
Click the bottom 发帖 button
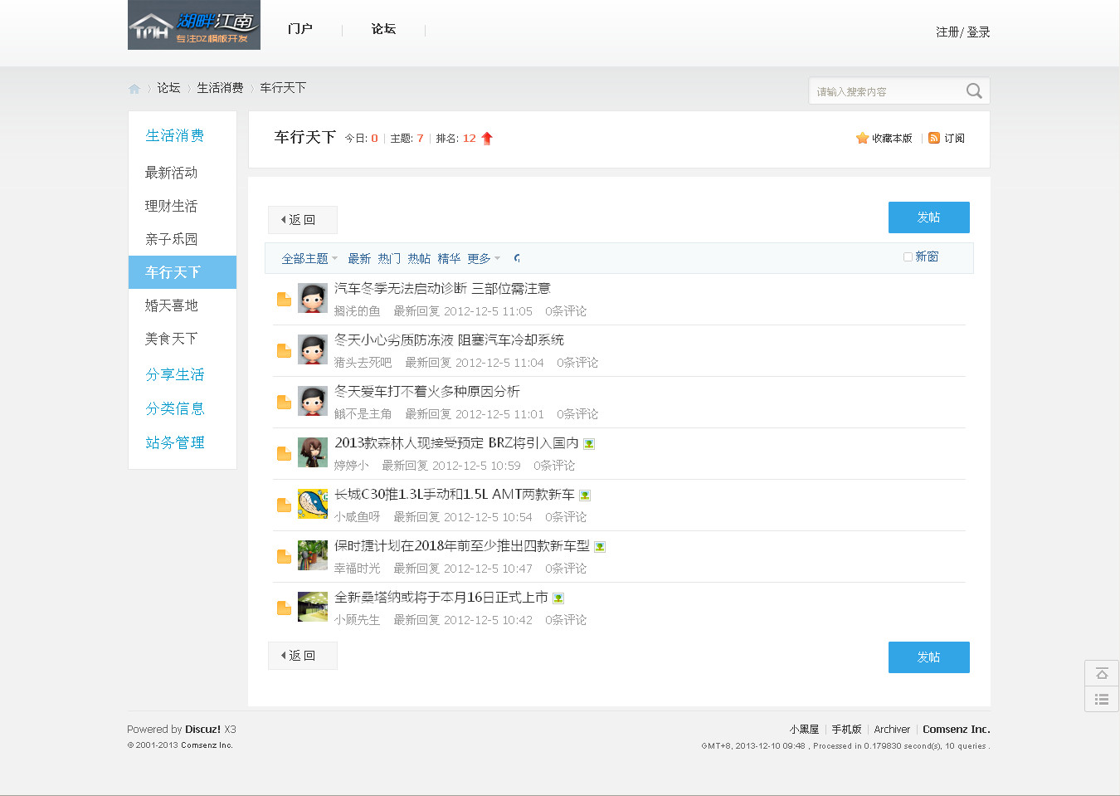(x=929, y=657)
